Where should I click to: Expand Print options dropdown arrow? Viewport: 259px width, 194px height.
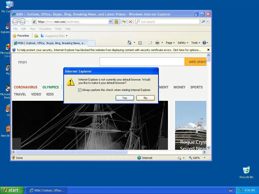[x=162, y=43]
